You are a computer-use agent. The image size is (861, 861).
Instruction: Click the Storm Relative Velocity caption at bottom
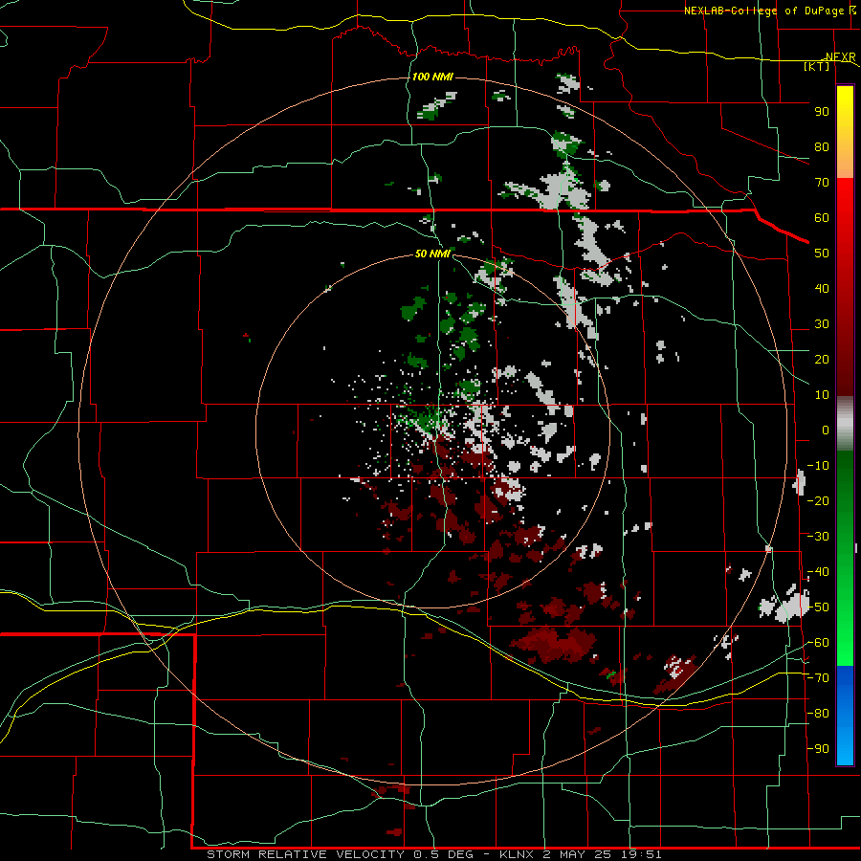433,854
